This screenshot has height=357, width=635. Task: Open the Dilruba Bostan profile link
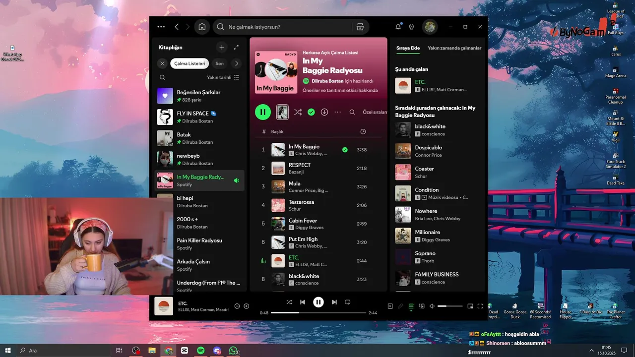coord(327,81)
